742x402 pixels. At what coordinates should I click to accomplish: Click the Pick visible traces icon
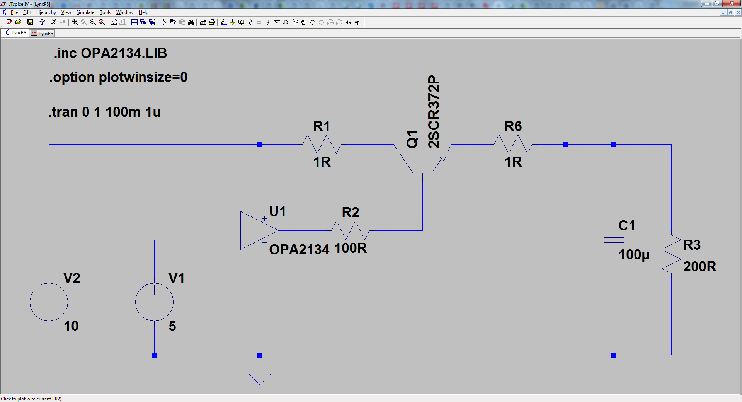114,22
